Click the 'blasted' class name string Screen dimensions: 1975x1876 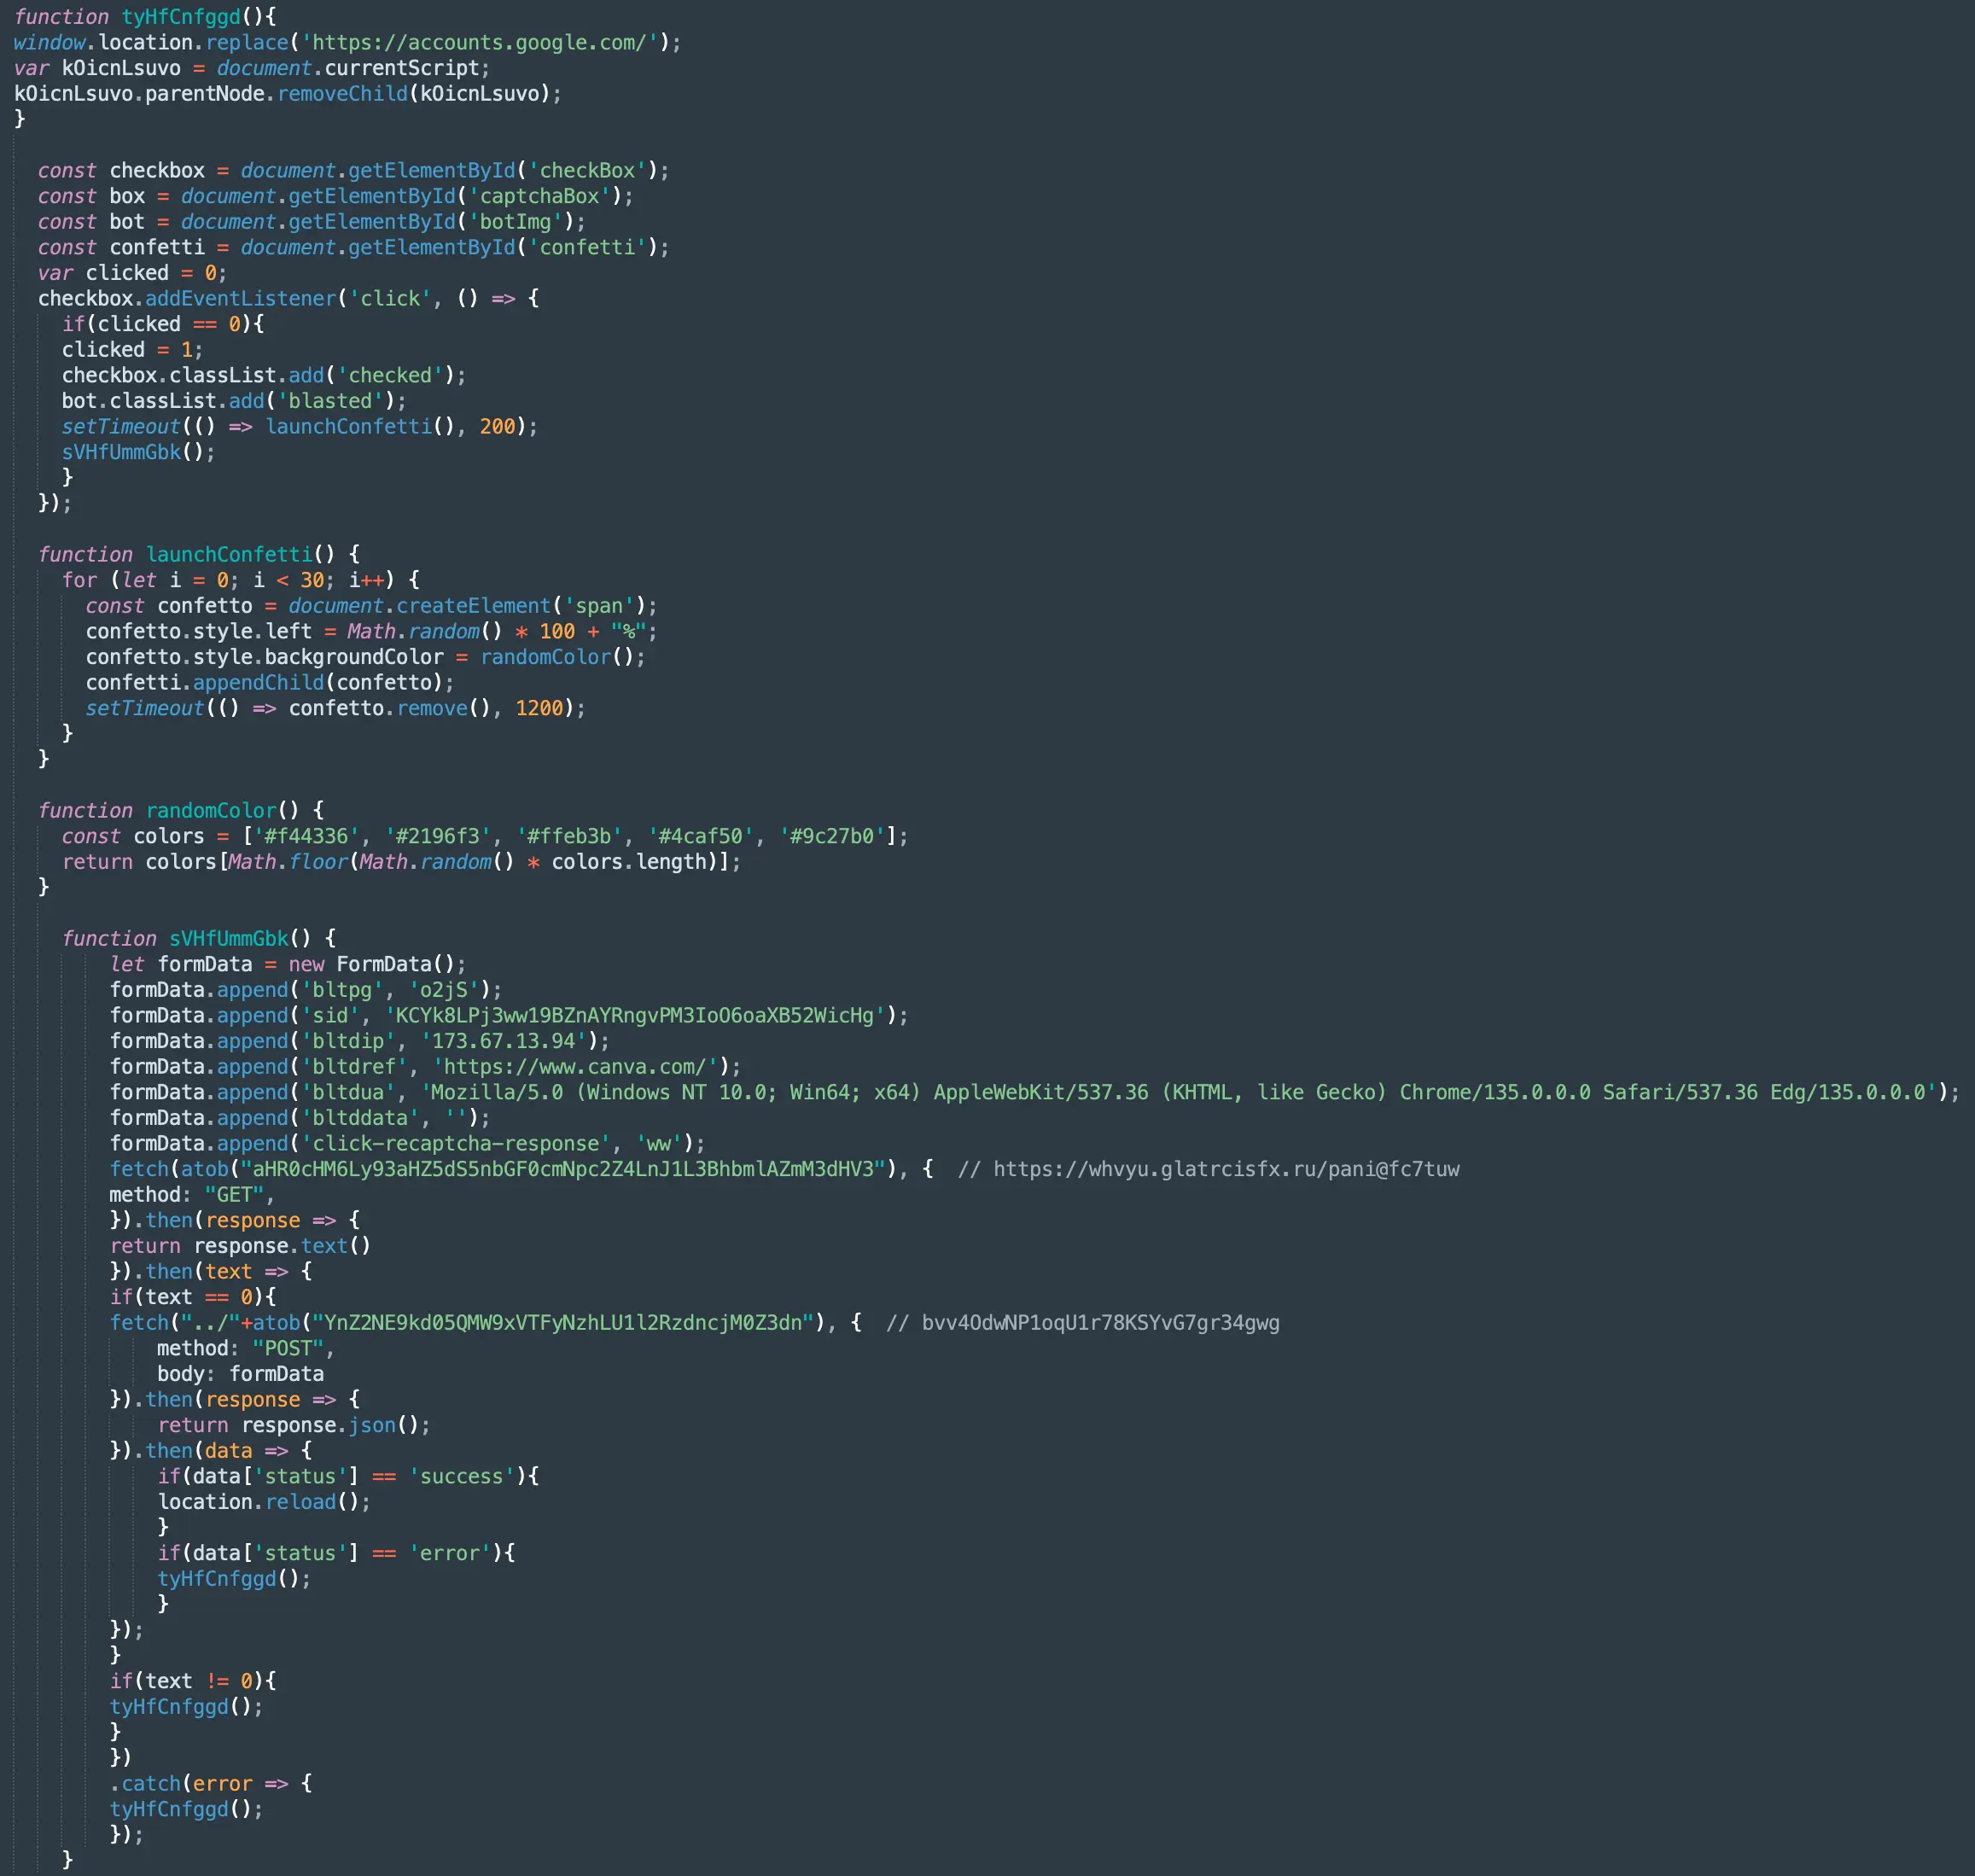click(330, 401)
